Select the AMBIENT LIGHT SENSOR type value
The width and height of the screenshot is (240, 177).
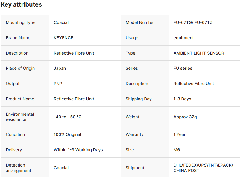click(199, 53)
